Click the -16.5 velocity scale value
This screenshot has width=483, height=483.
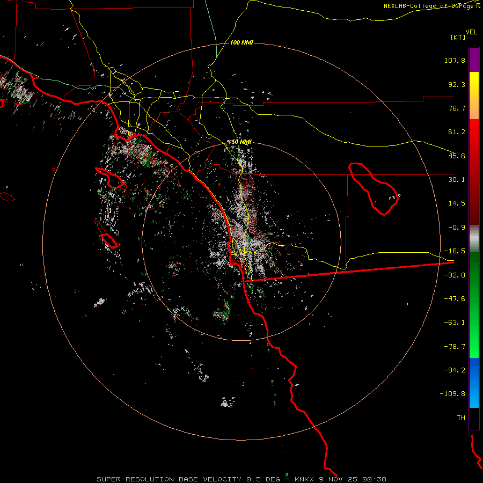(x=455, y=251)
